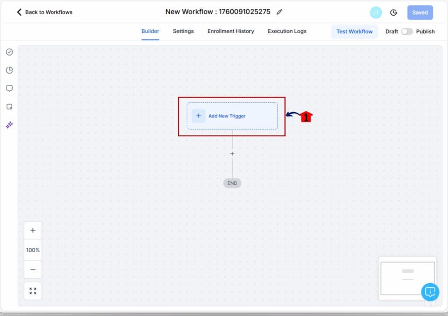Image resolution: width=448 pixels, height=316 pixels.
Task: Open the pie chart stats sidebar icon
Action: coord(9,70)
